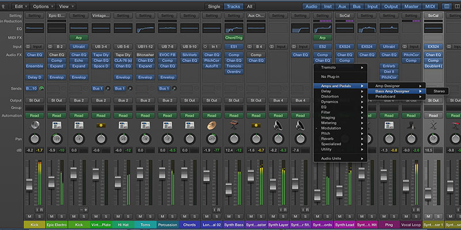Viewport: 461px width, 230px height.
Task: Choose Pedalboard in the Amps and Pedals submenu
Action: [385, 97]
